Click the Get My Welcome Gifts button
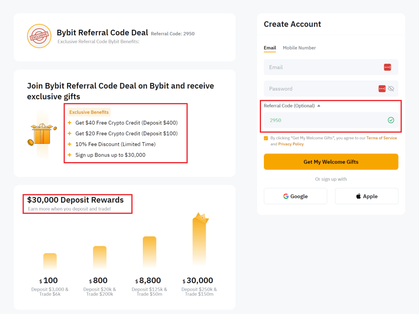Image resolution: width=419 pixels, height=314 pixels. [x=331, y=162]
